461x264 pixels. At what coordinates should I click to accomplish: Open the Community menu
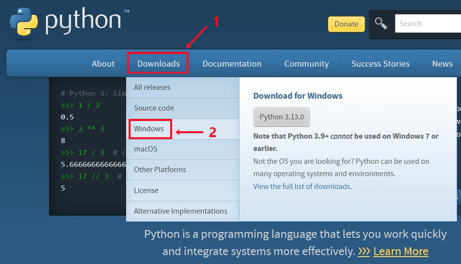tap(306, 64)
